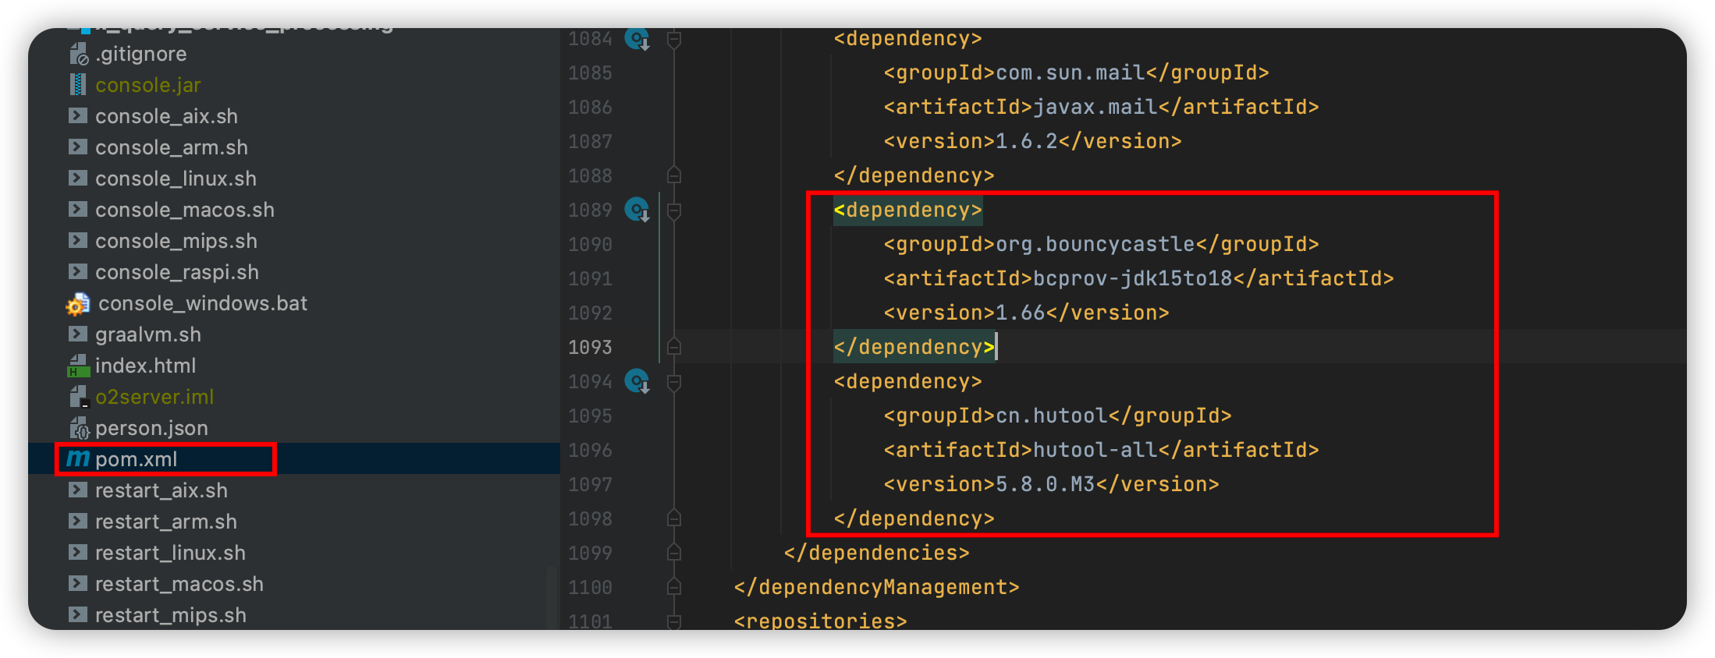Click the index.html file icon

click(78, 366)
